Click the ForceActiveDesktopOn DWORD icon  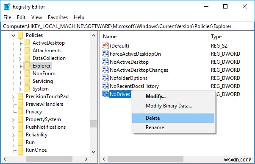tap(105, 54)
